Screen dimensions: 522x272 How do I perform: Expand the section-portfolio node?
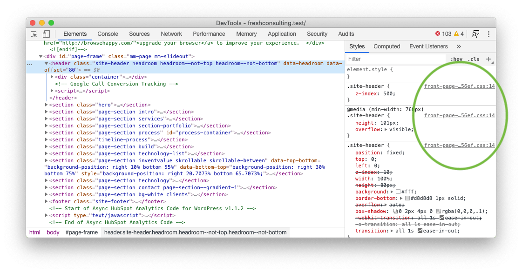(46, 126)
